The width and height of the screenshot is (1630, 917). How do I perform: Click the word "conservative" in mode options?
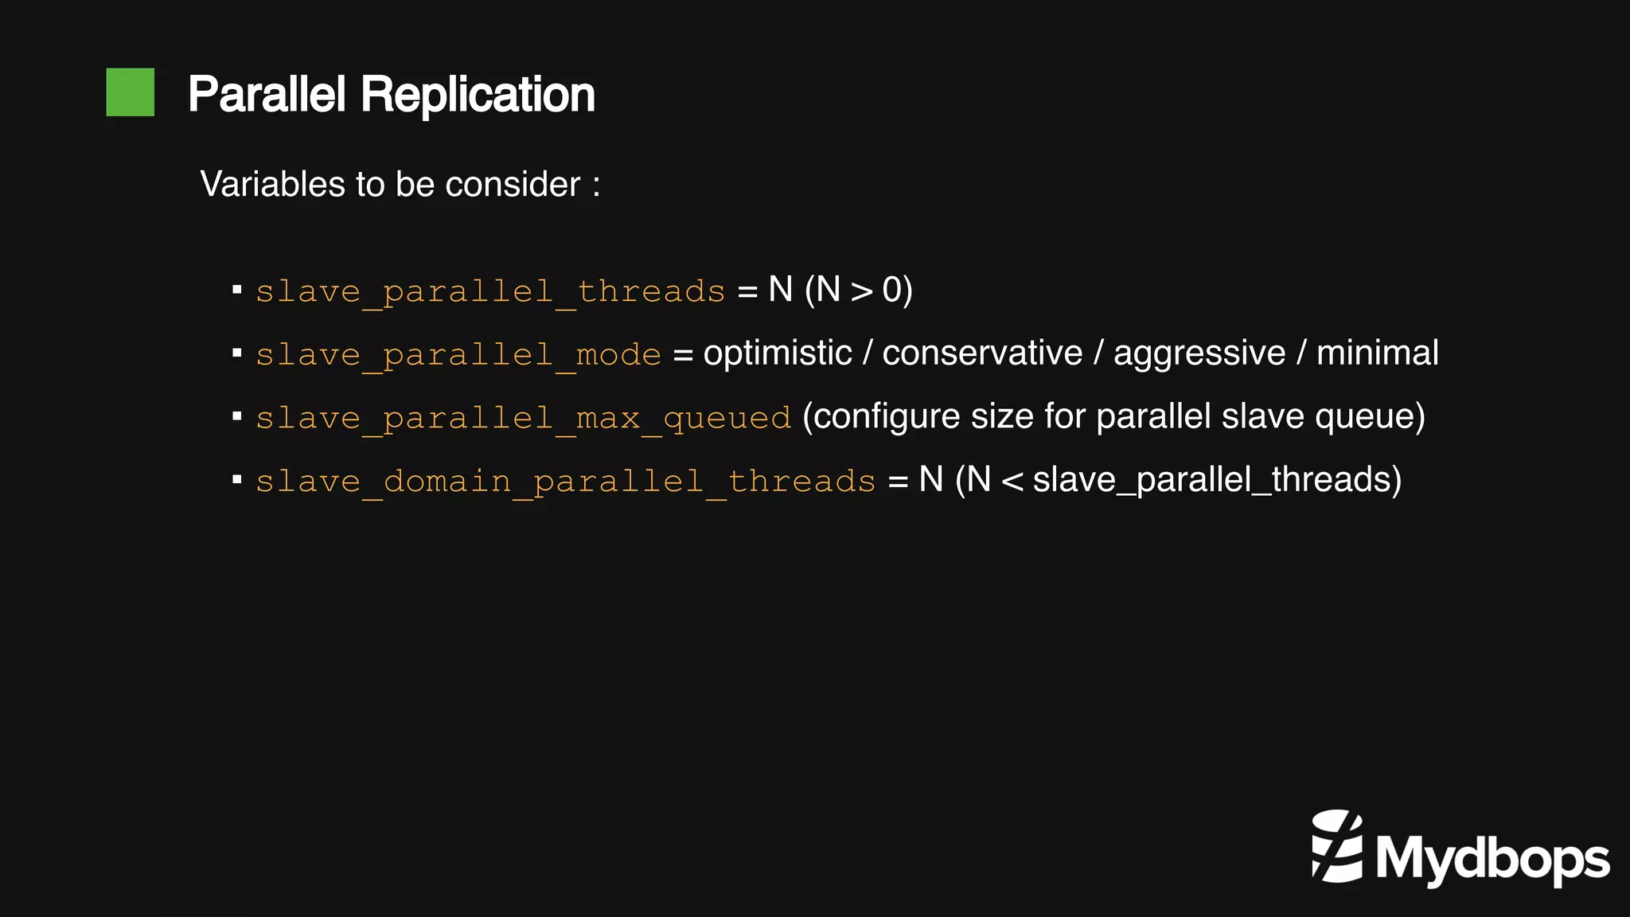pos(982,353)
